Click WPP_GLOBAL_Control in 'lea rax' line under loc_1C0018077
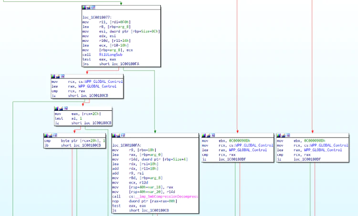Viewport: 358px width, 216px height. [97, 86]
